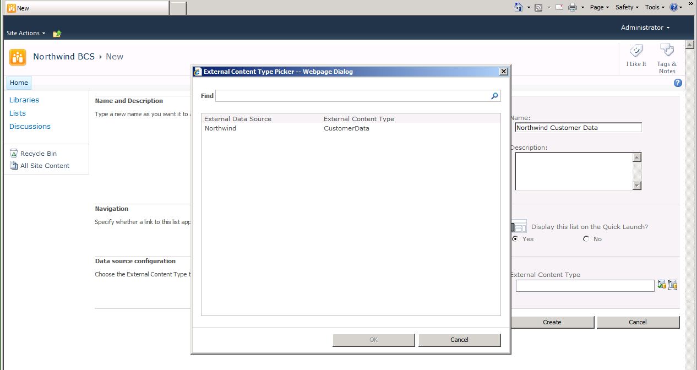This screenshot has height=370, width=697.
Task: Click the External Content Type input field
Action: pos(585,286)
